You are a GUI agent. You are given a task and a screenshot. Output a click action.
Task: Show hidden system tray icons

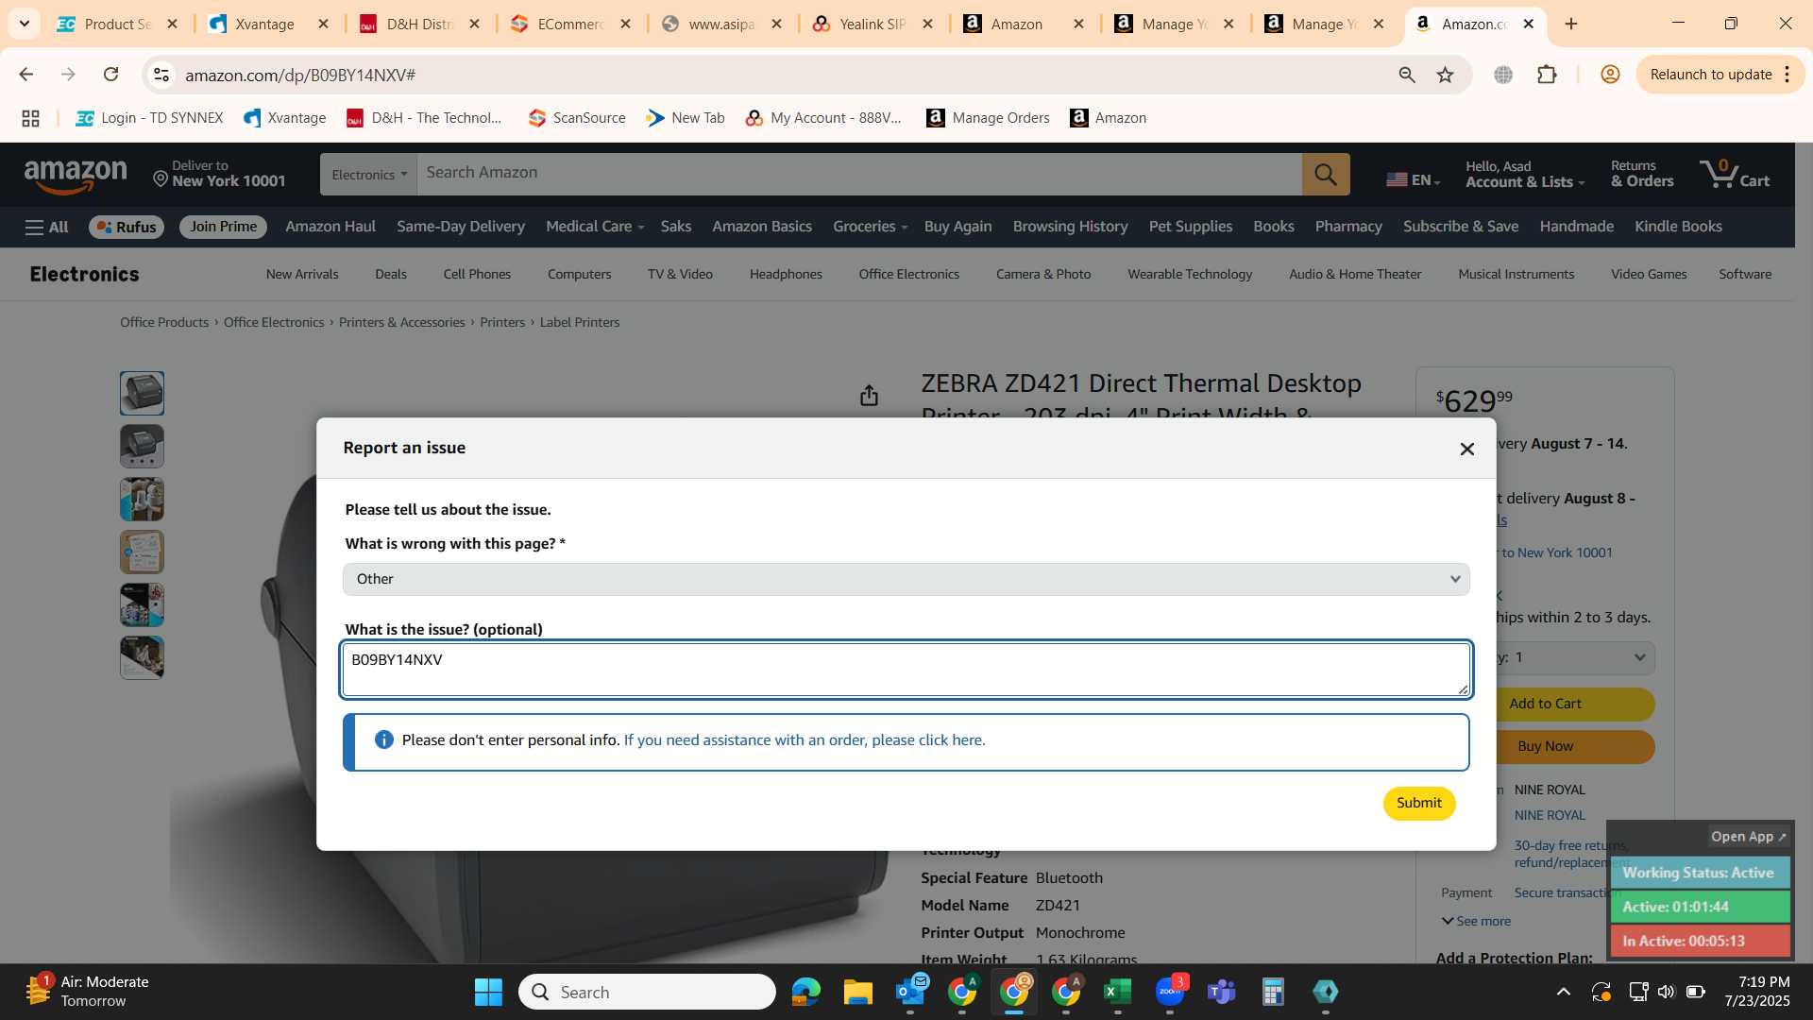click(1563, 992)
